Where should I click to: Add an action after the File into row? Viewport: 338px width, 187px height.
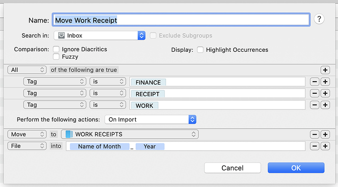(x=325, y=146)
